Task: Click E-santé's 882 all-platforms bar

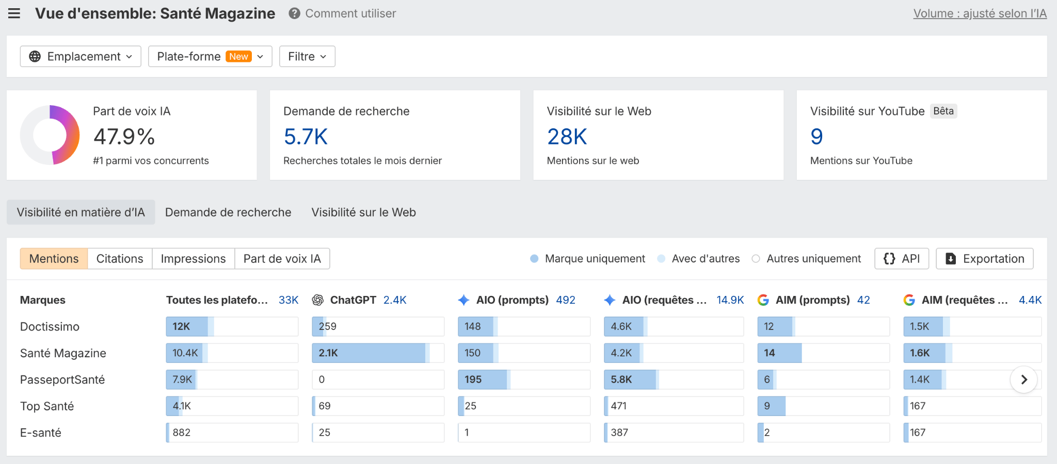Action: tap(232, 433)
